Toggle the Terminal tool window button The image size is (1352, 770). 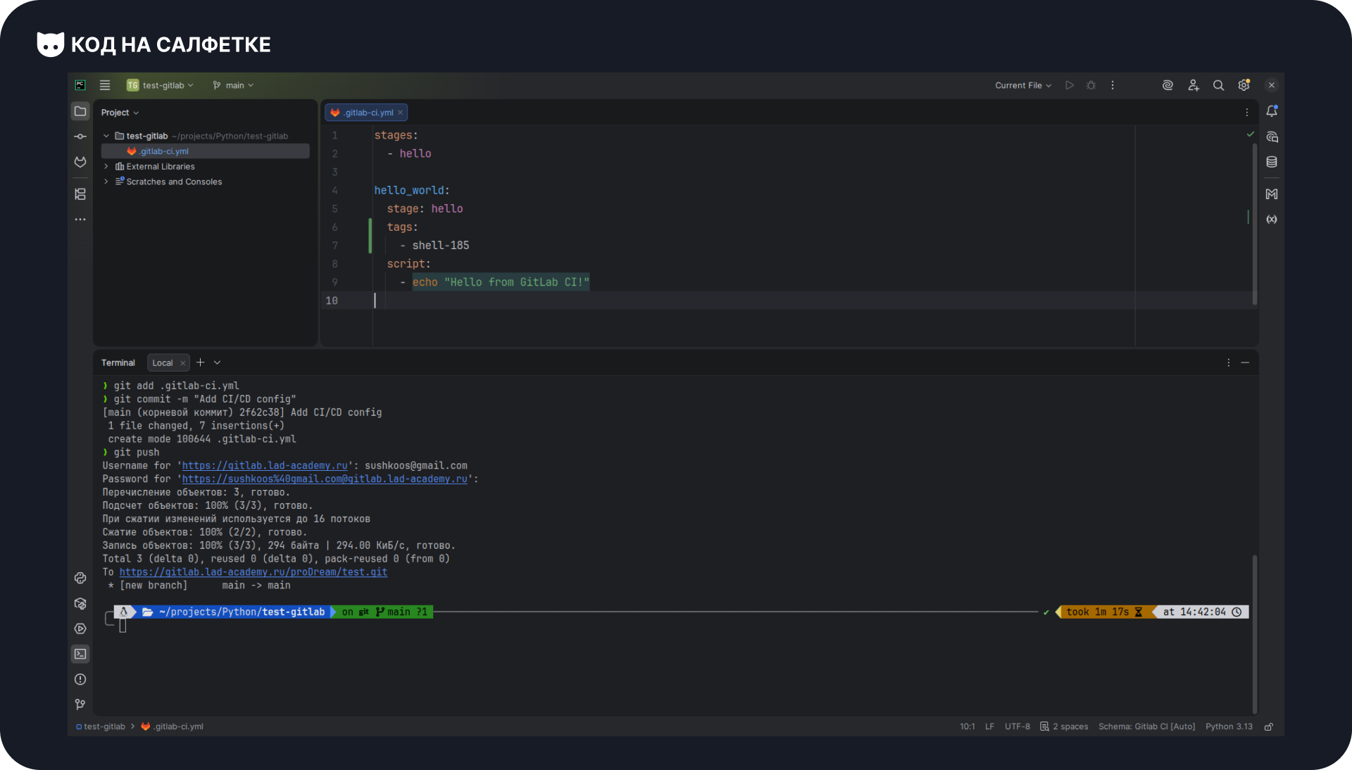pyautogui.click(x=80, y=654)
